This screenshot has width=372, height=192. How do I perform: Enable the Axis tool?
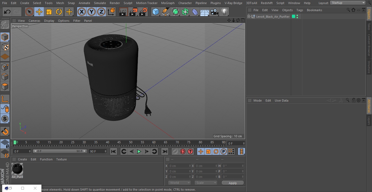tap(5, 99)
